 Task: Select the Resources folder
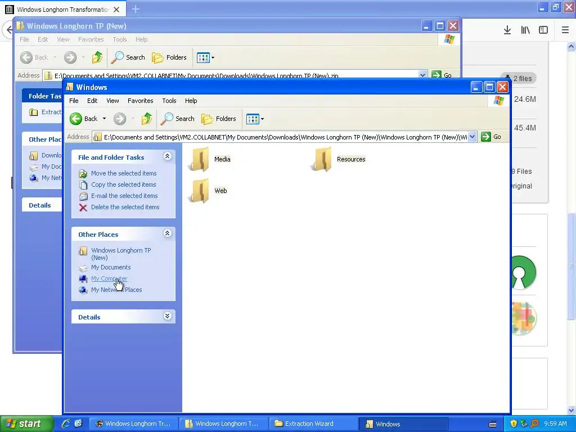[339, 159]
